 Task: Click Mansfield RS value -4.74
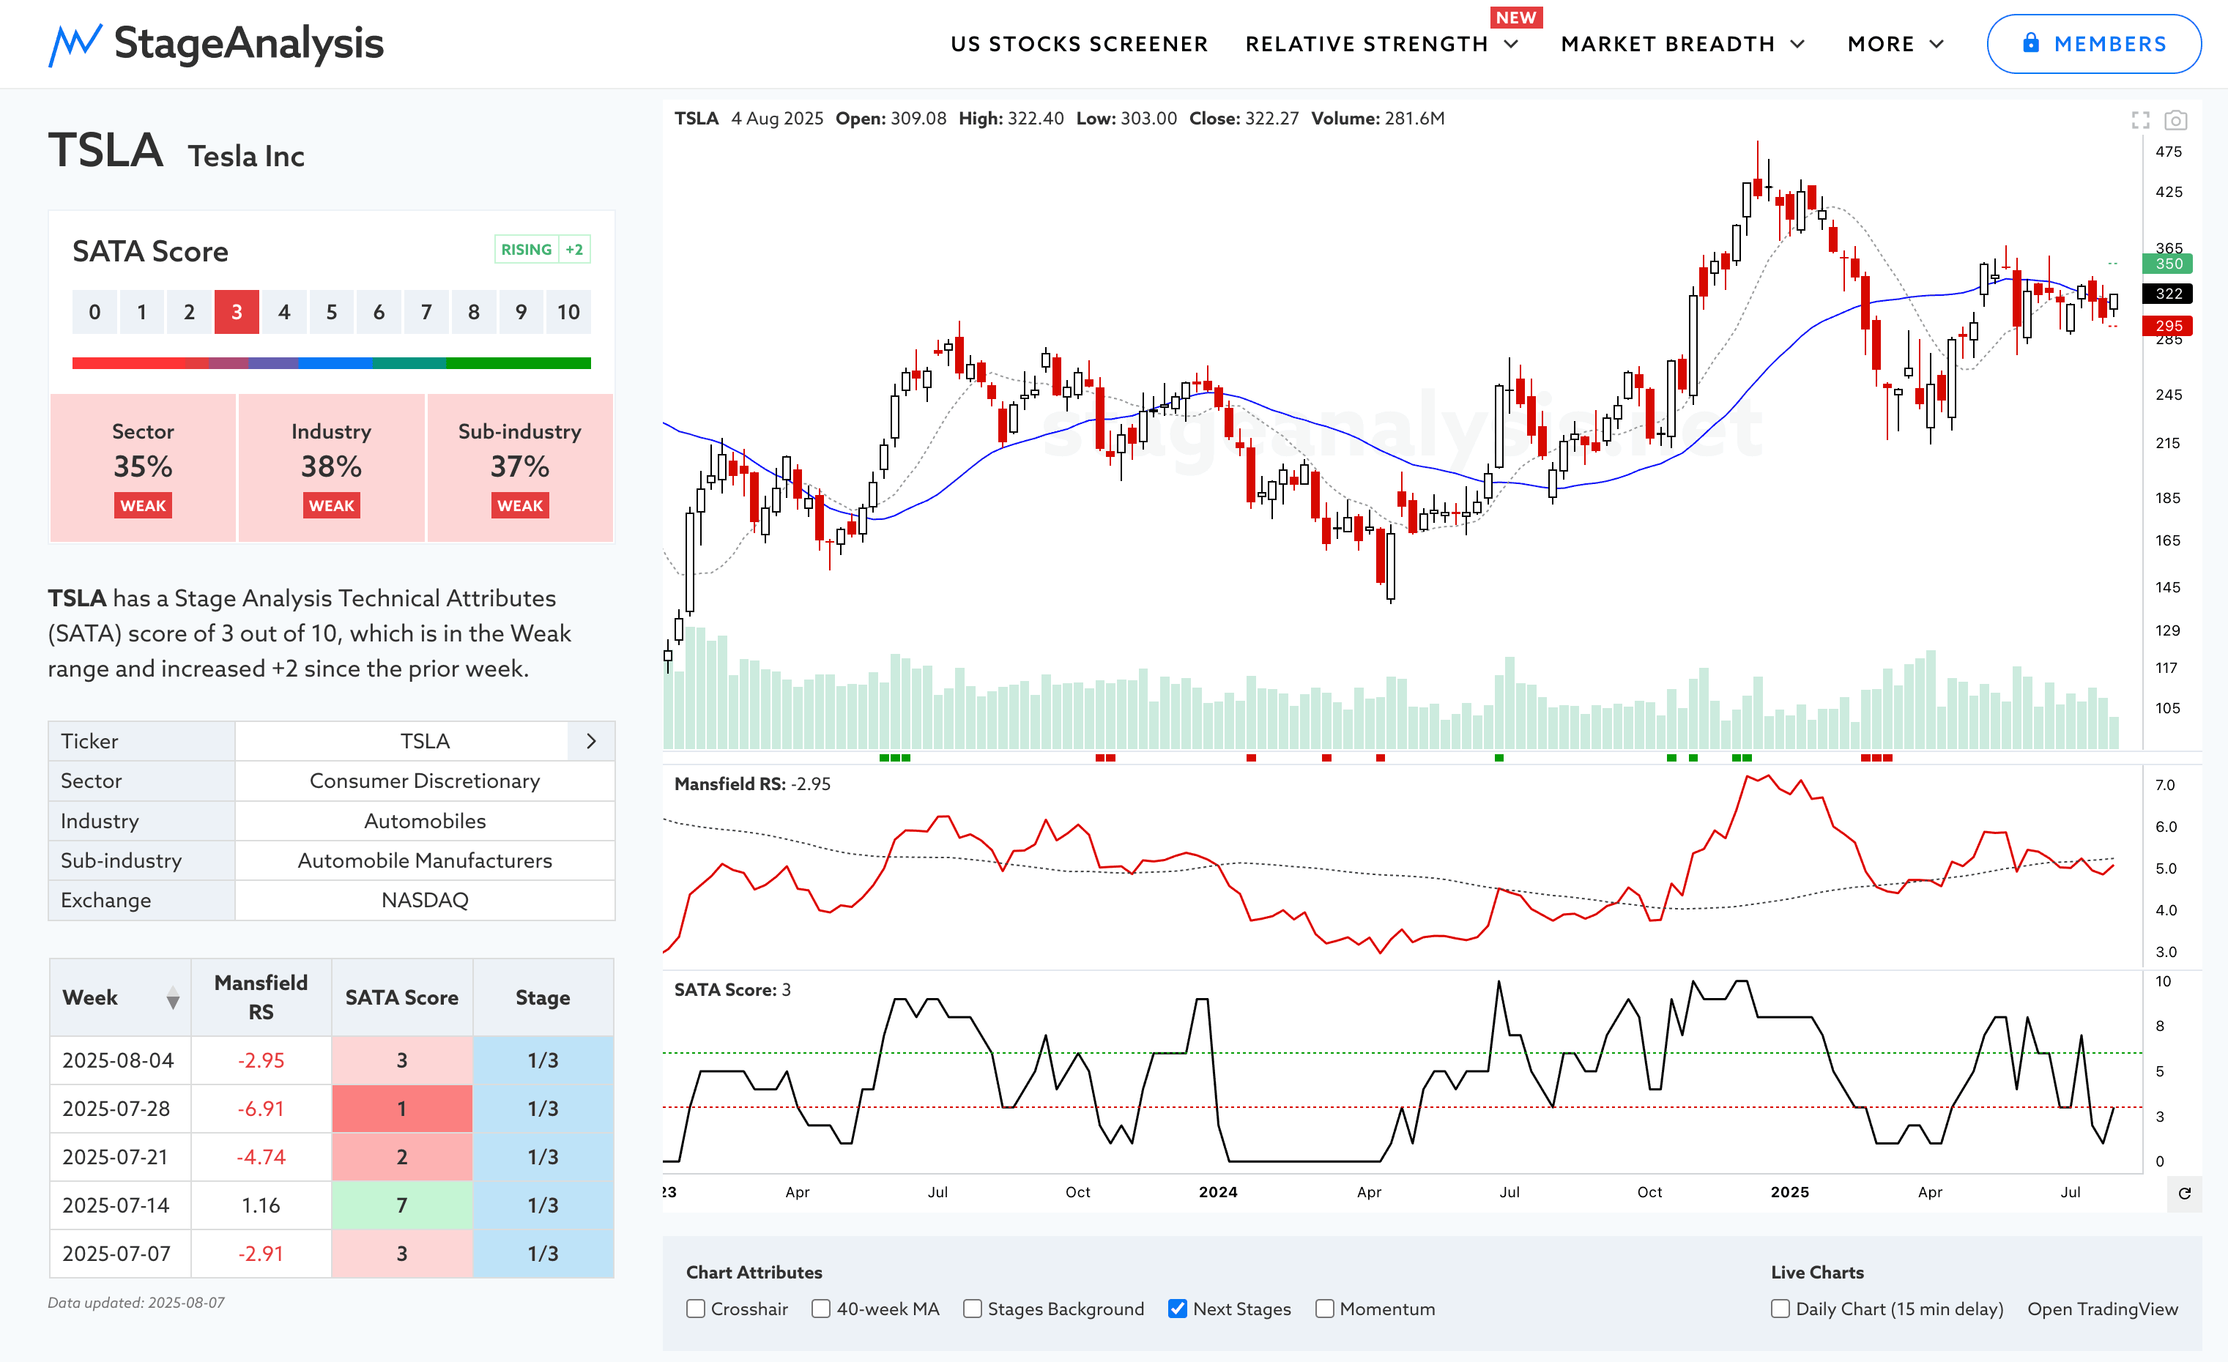(261, 1157)
